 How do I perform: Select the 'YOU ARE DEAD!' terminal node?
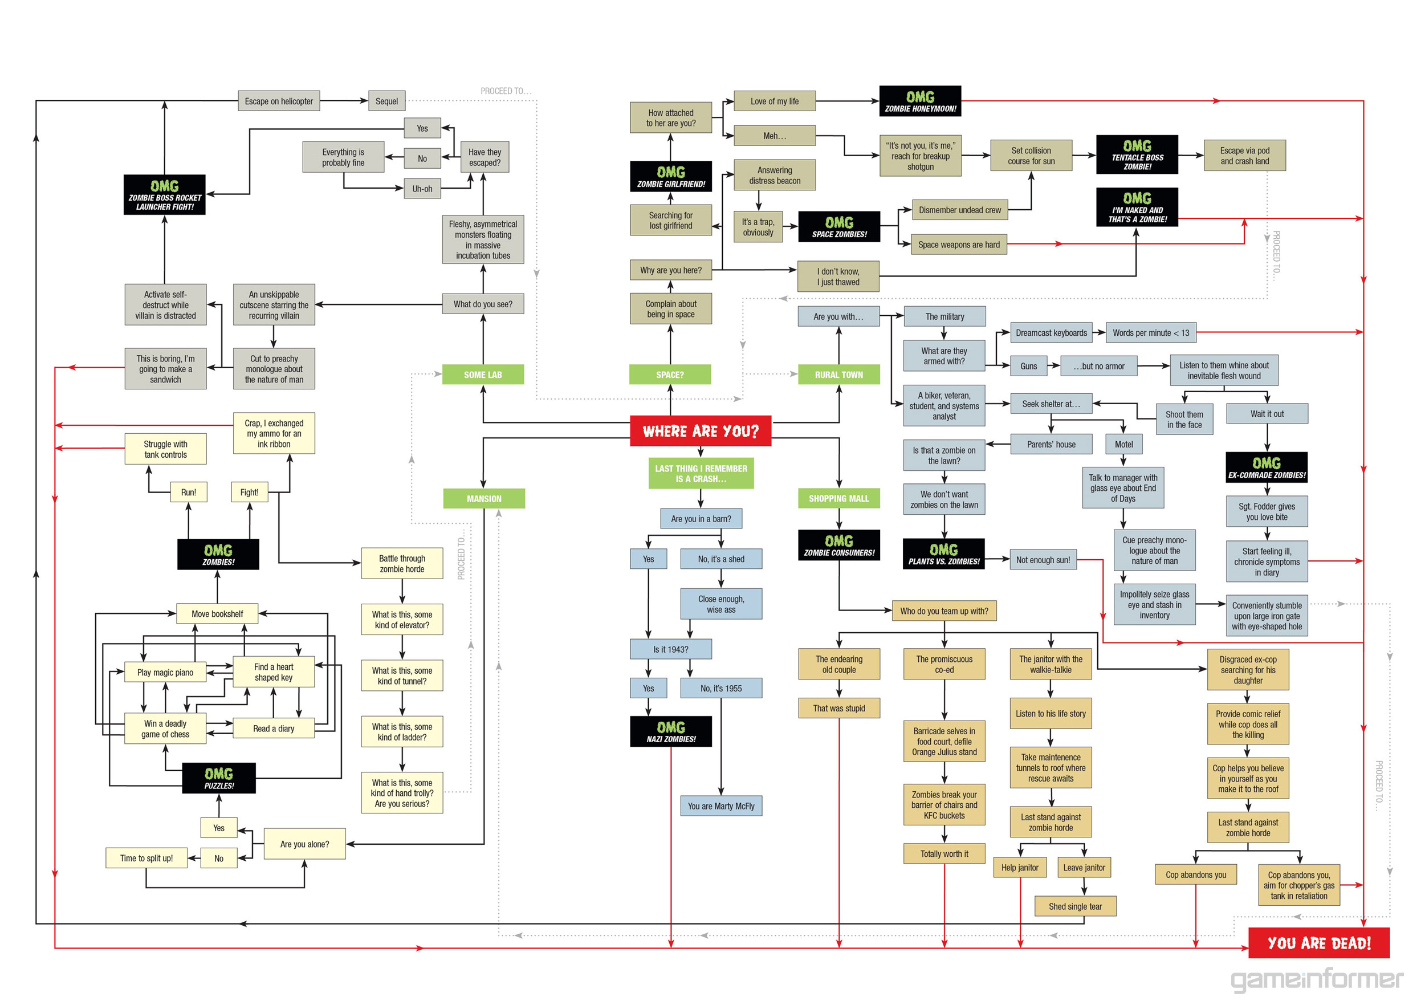click(1289, 956)
